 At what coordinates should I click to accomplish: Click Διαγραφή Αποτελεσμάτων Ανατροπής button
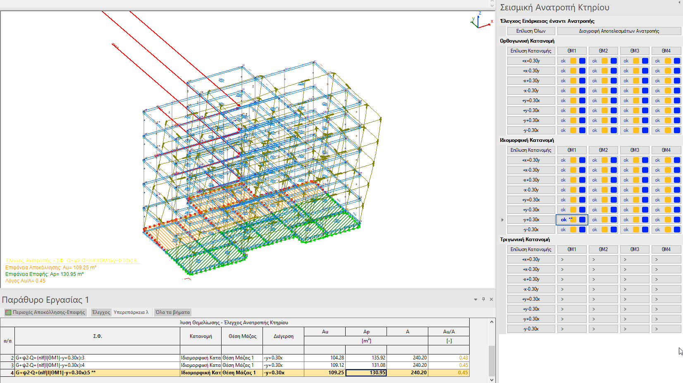click(x=619, y=31)
